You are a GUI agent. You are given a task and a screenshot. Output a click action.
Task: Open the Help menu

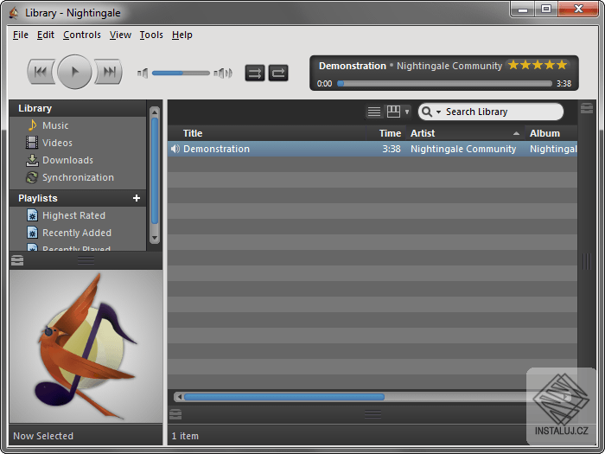182,35
